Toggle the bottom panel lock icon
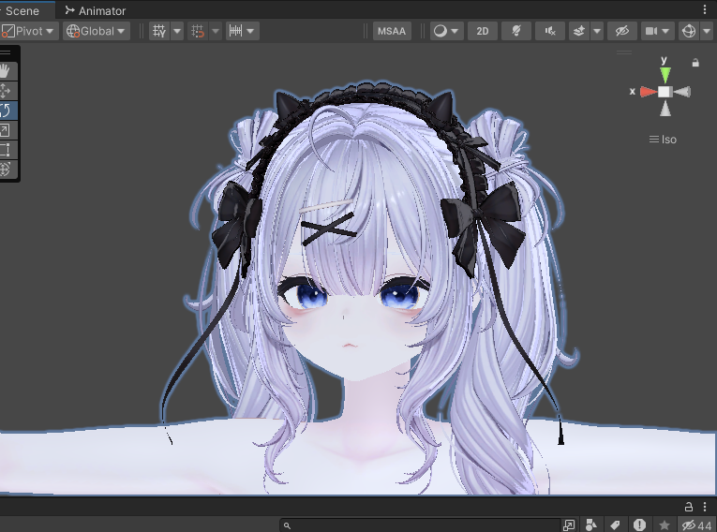The image size is (717, 532). click(x=689, y=507)
